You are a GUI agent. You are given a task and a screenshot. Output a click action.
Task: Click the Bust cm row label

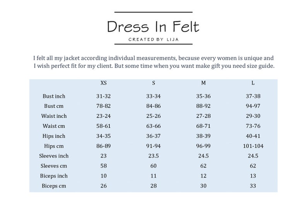click(x=54, y=106)
